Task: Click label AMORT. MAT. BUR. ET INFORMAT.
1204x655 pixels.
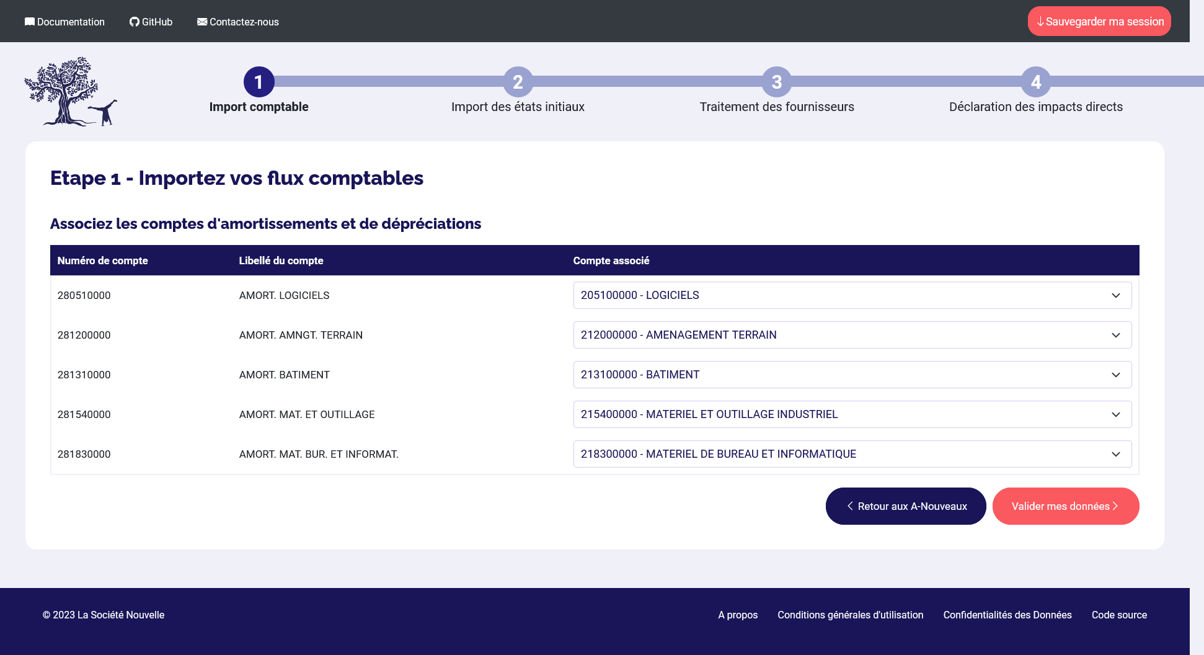Action: (x=319, y=454)
